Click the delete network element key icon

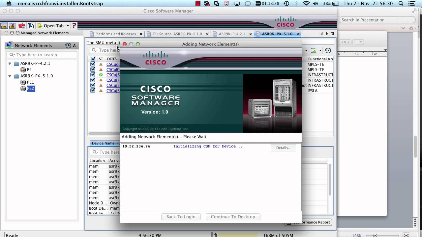pyautogui.click(x=12, y=26)
